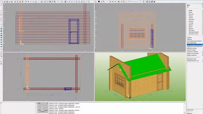Select the Line tool in left toolbar
203x114 pixels.
1,10
